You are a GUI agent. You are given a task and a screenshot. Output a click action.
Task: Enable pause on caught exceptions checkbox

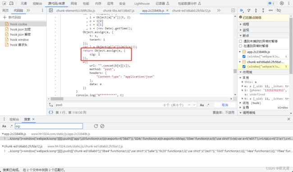pos(241,46)
